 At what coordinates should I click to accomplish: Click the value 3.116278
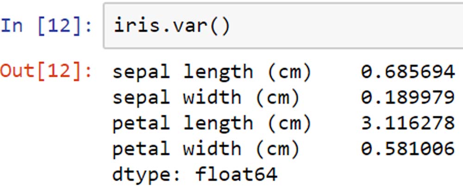pyautogui.click(x=408, y=123)
